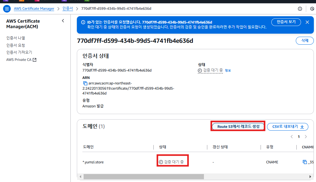Click the 인증서 보기 button in banner
Screen dimensions: 316x182
[x=286, y=22]
